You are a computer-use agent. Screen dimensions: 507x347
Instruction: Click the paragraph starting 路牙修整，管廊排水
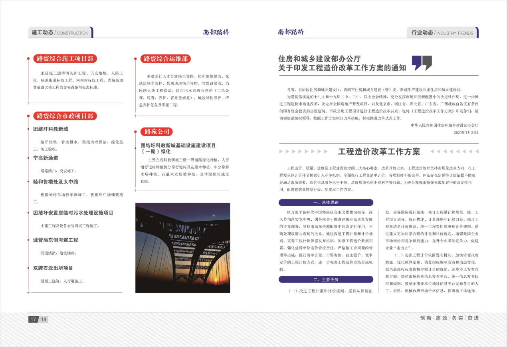(78, 146)
